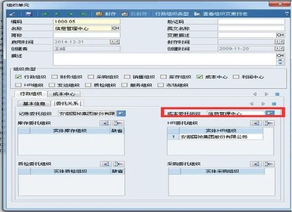The width and height of the screenshot is (292, 212).
Task: Click right arrow in 基本信息 sub-tab row
Action: pos(263,103)
